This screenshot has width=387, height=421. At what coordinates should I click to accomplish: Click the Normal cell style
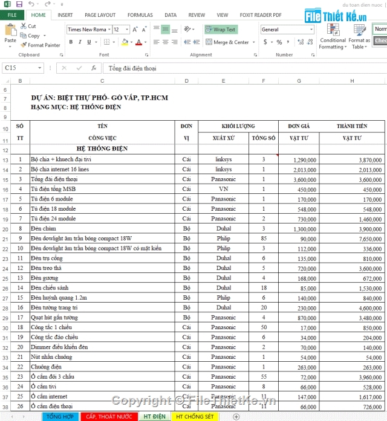[380, 29]
